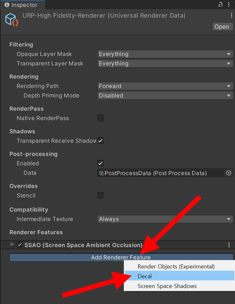Click the RenderPass section header
This screenshot has width=235, height=304.
point(26,109)
